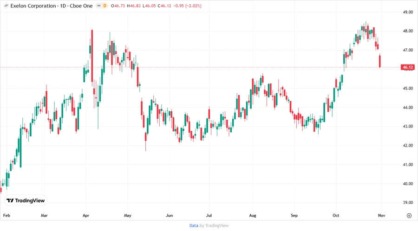Screen dimensions: 418x231
Task: Click the Jul label on time axis
Action: click(209, 215)
